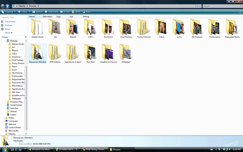Select the Star Wars folder icon

pyautogui.click(x=90, y=52)
